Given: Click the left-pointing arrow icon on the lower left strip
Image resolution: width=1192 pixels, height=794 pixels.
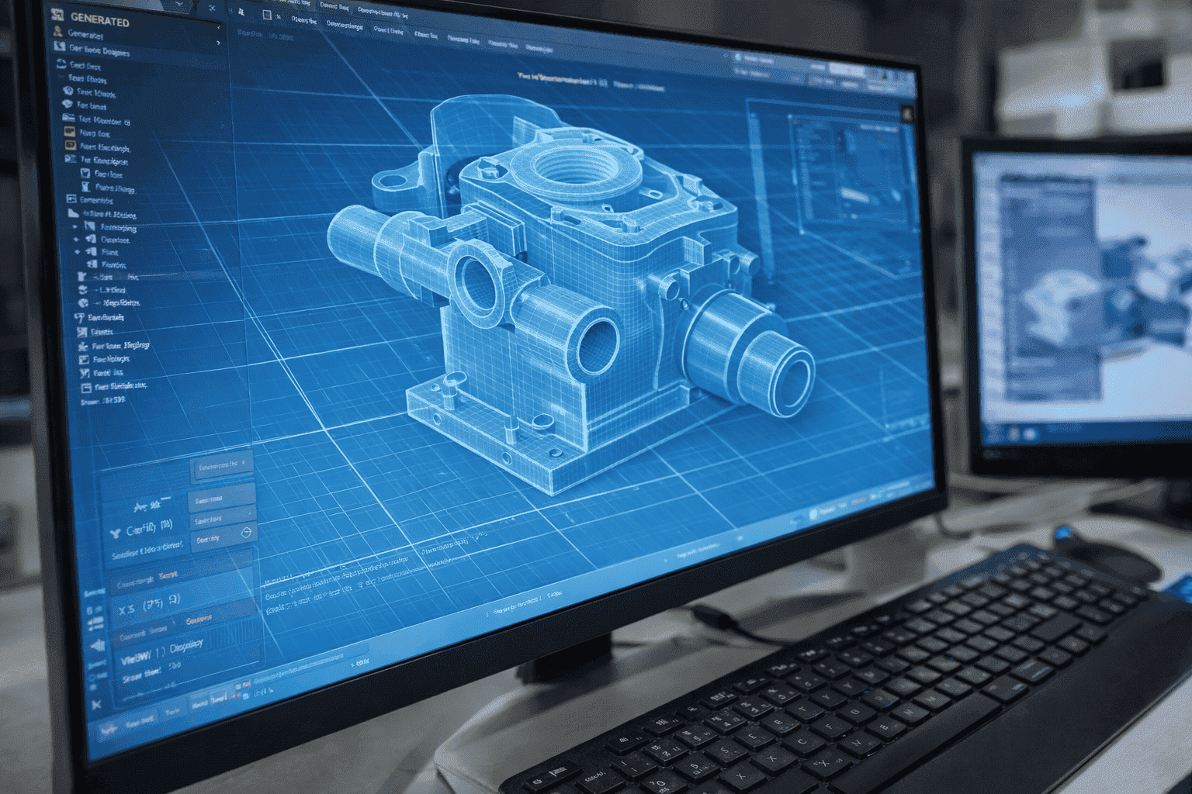Looking at the screenshot, I should point(98,645).
